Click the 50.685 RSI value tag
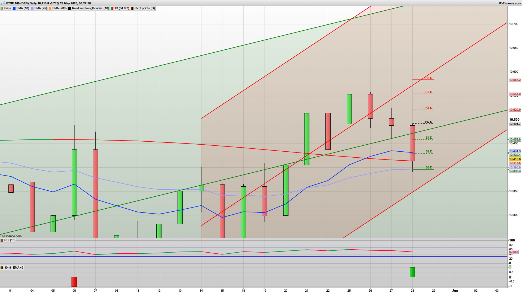522x293 pixels. click(514, 252)
